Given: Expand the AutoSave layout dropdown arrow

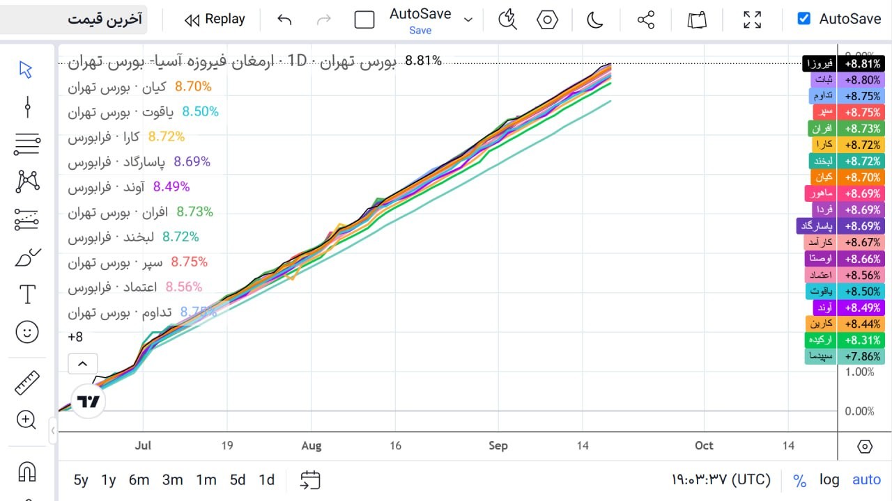Looking at the screenshot, I should pos(468,19).
